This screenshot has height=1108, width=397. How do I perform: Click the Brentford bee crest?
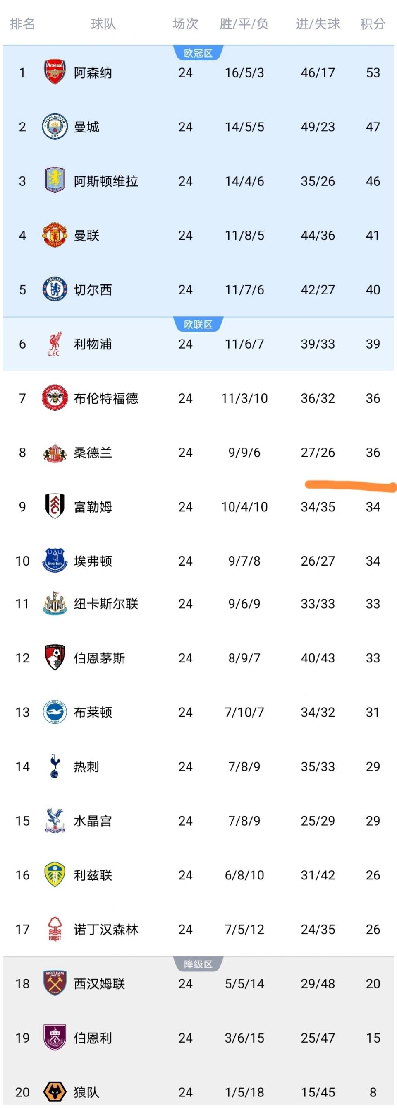pyautogui.click(x=55, y=398)
